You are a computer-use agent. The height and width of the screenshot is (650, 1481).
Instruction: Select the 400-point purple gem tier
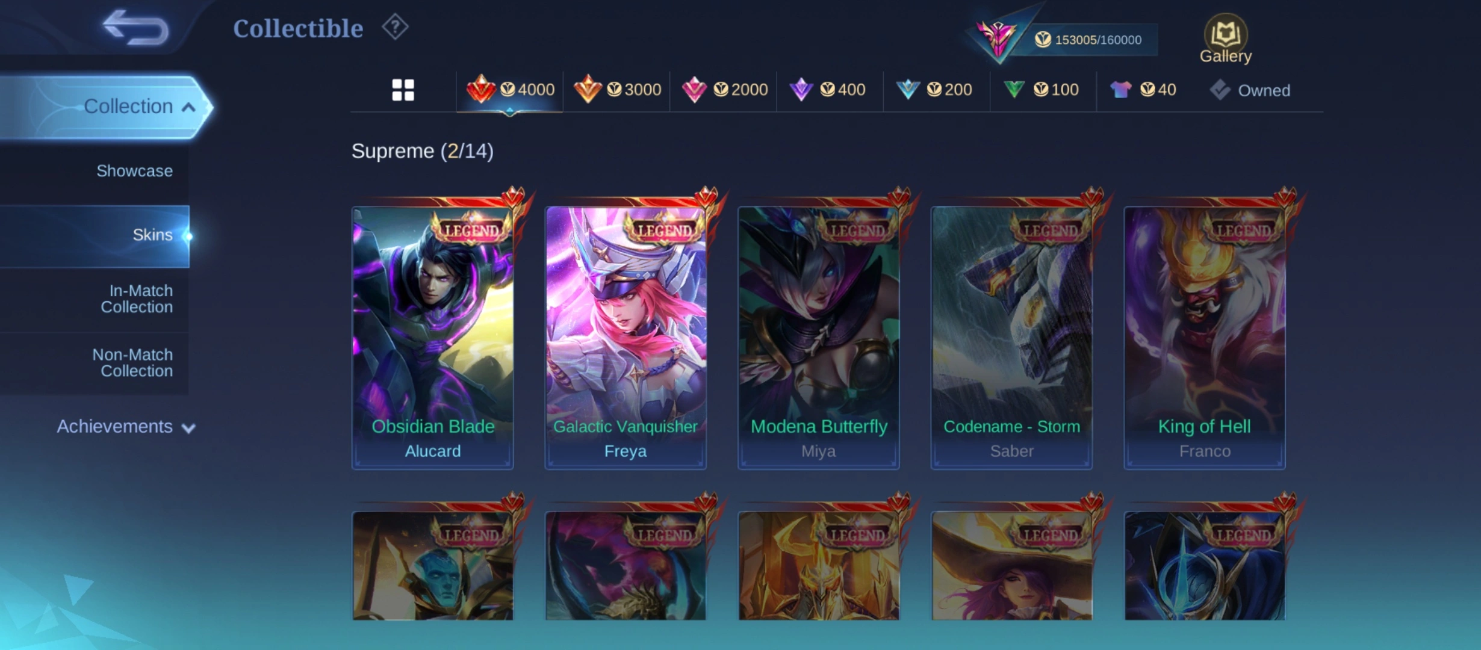tap(828, 90)
